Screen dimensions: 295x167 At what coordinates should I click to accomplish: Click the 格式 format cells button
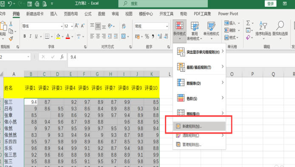coord(231,38)
